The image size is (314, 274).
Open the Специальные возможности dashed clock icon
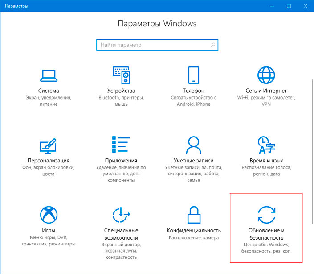click(121, 215)
